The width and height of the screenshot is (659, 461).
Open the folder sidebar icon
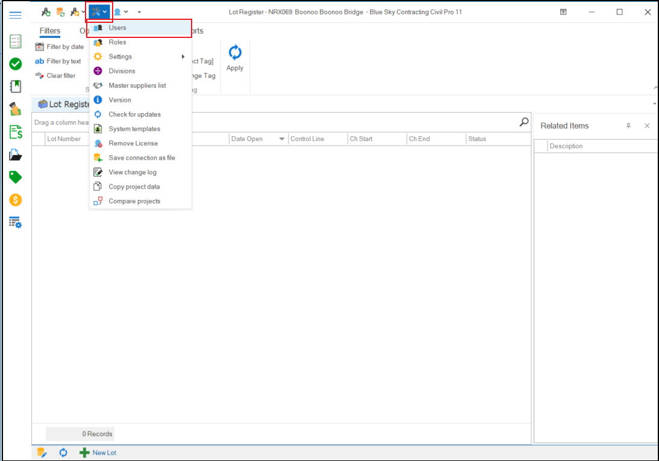pos(16,155)
